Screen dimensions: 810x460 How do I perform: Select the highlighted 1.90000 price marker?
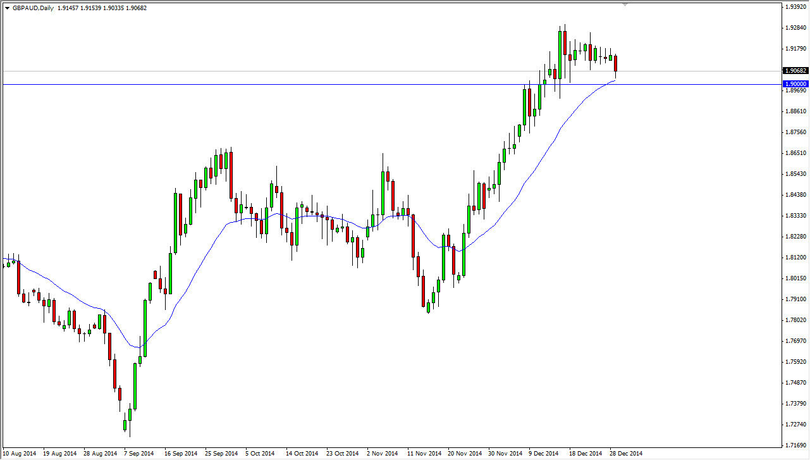(x=795, y=83)
